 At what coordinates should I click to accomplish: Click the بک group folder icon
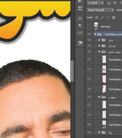click(x=103, y=132)
